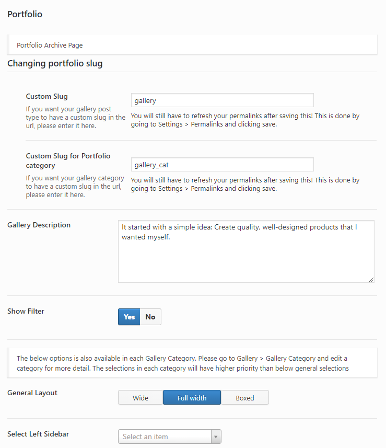Screen dimensions: 386x448
Task: Click the Portfolio Archive Page info box
Action: [192, 45]
